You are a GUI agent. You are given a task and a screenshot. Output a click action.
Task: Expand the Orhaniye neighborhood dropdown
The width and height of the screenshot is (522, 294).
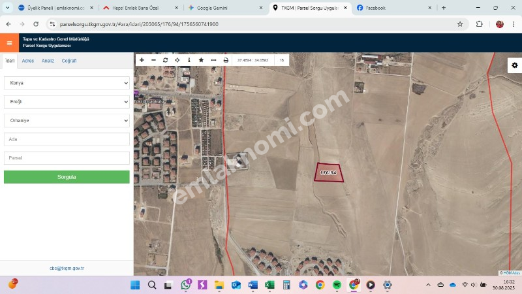[x=67, y=121]
